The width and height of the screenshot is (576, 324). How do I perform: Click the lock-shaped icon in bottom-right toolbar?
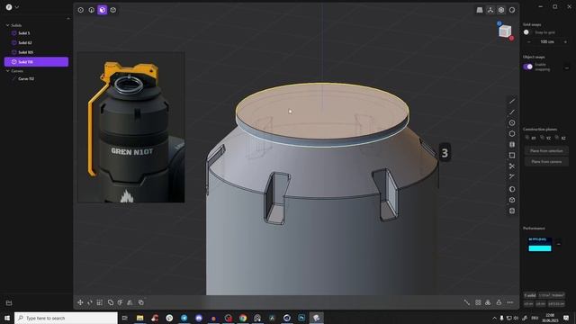point(499,302)
